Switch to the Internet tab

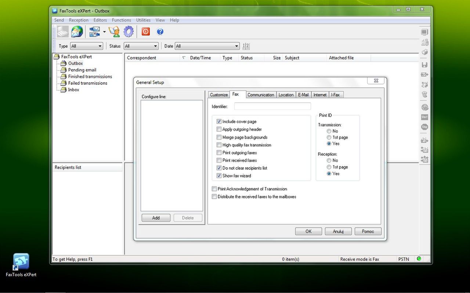[x=320, y=95]
